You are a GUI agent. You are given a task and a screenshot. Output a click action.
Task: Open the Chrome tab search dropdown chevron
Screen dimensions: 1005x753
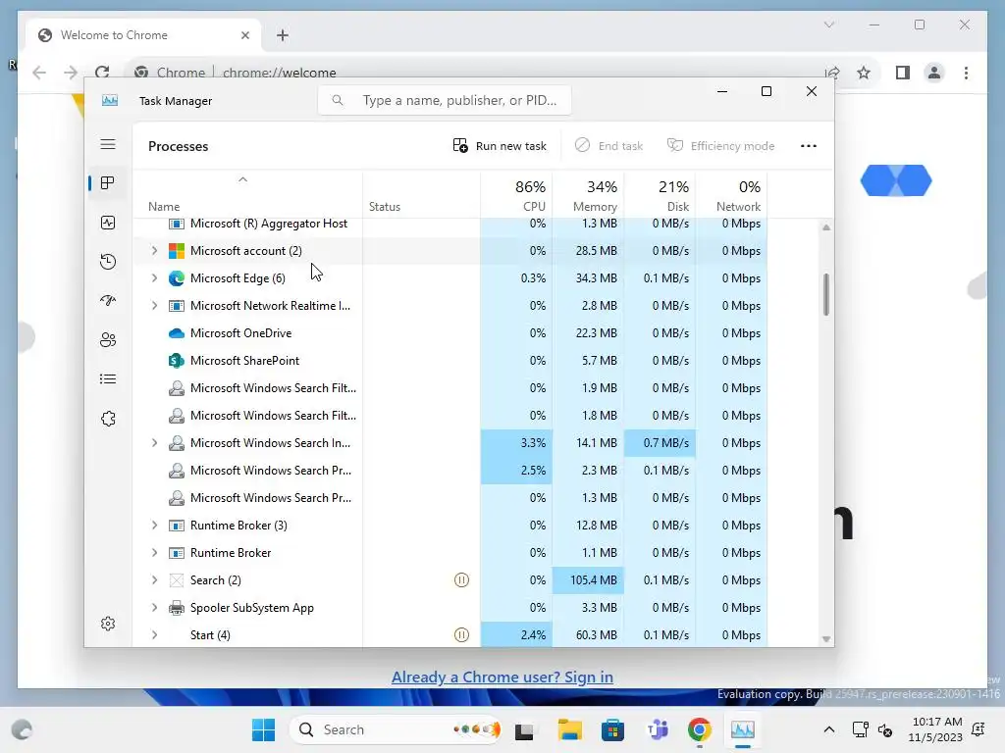828,25
